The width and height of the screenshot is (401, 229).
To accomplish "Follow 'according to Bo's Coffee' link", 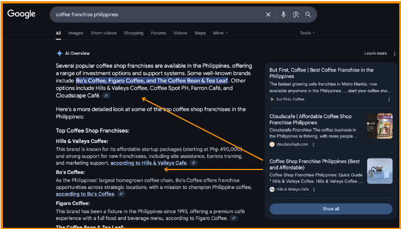I will pyautogui.click(x=85, y=194).
